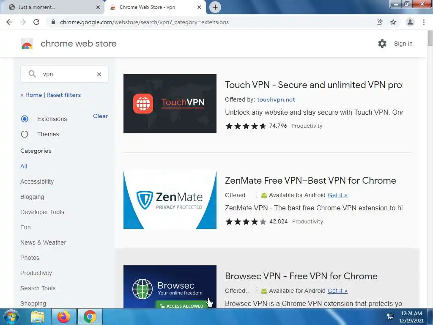Open the Chrome three-dot menu
The image size is (433, 325).
pos(424,22)
